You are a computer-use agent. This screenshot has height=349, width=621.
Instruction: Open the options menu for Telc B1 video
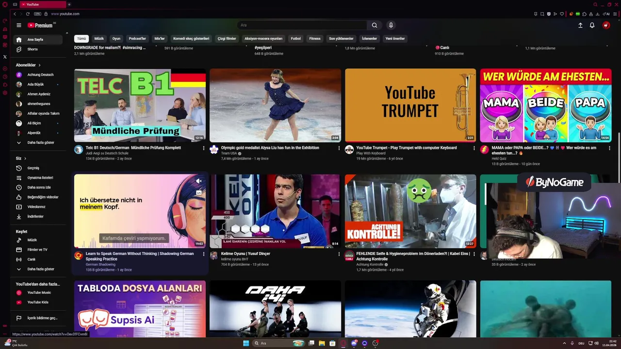pos(203,148)
